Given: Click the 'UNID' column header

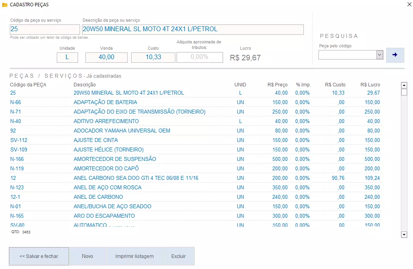Looking at the screenshot, I should pyautogui.click(x=240, y=85).
